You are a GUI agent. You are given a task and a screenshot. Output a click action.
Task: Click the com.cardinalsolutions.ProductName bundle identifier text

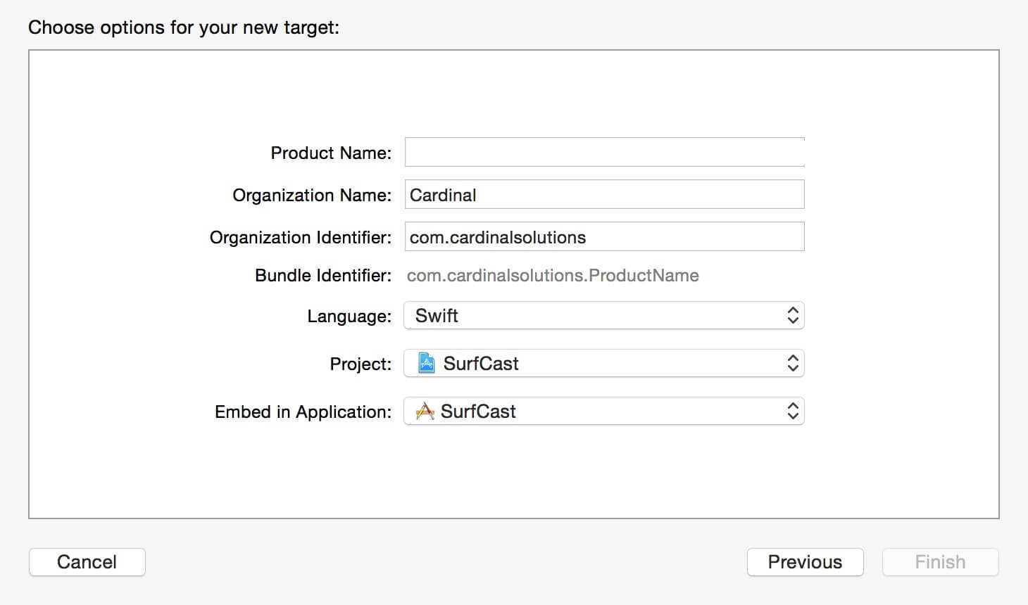click(x=553, y=275)
